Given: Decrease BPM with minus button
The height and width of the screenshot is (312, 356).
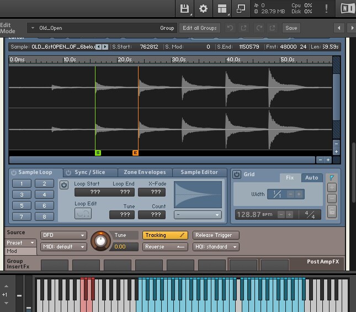Looking at the screenshot, I should (x=281, y=214).
